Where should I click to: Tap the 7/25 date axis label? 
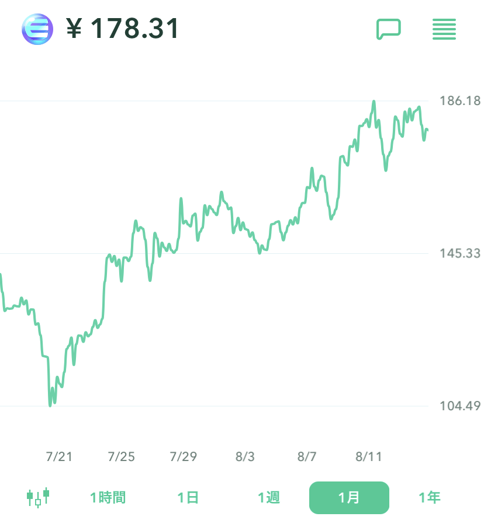pyautogui.click(x=121, y=456)
